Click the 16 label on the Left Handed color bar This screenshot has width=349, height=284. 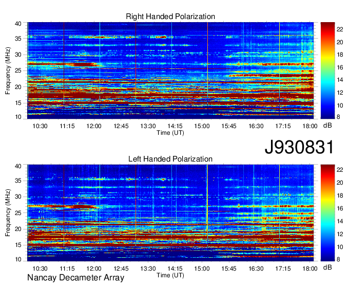340,208
